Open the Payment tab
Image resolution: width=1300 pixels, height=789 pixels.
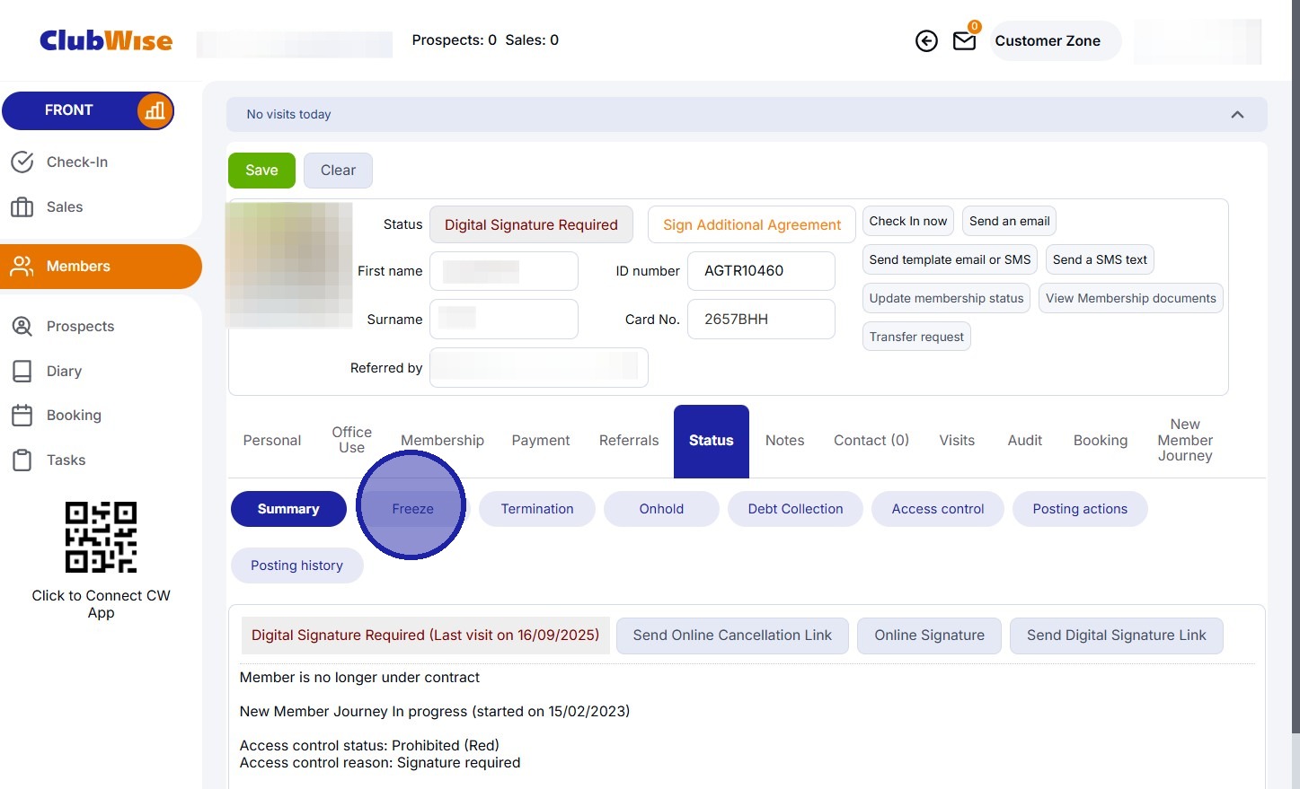pyautogui.click(x=541, y=441)
